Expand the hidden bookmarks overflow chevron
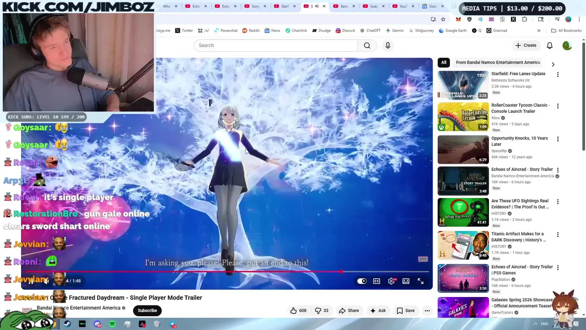Screen dimensions: 586x330 pyautogui.click(x=539, y=31)
